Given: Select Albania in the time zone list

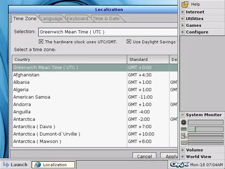Looking at the screenshot, I should [95, 82].
